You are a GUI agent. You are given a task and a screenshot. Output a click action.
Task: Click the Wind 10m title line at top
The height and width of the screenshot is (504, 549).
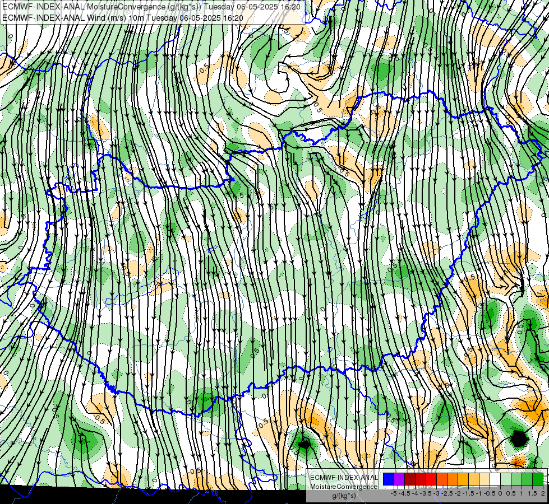[123, 18]
